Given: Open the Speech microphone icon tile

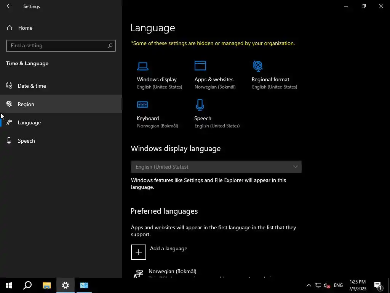Looking at the screenshot, I should 200,105.
